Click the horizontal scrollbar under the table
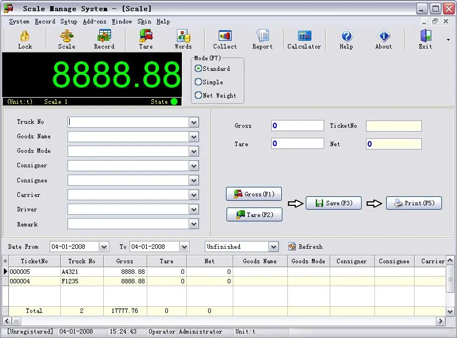The width and height of the screenshot is (457, 338). coord(223,321)
